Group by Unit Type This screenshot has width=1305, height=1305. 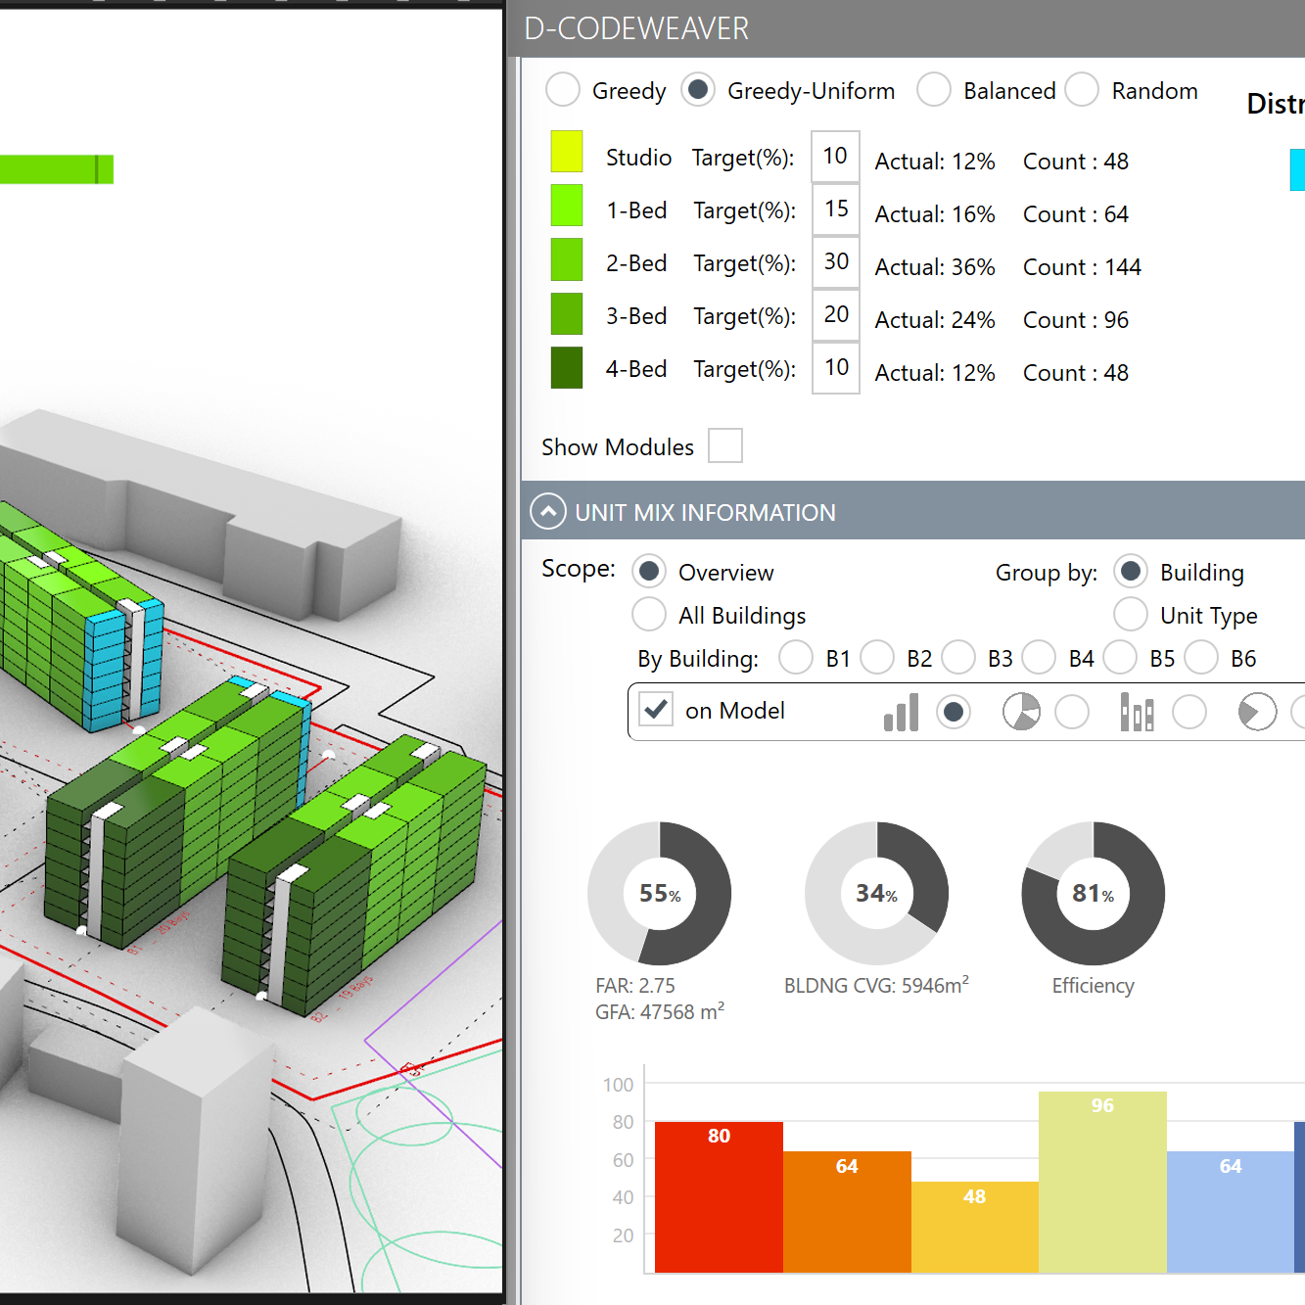pyautogui.click(x=1131, y=615)
